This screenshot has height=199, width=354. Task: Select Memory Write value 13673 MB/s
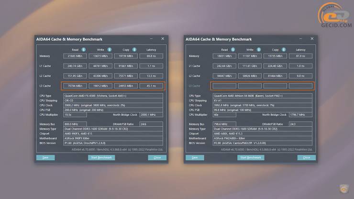100,56
